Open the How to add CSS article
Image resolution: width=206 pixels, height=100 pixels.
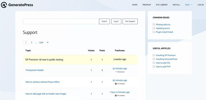pos(163,63)
